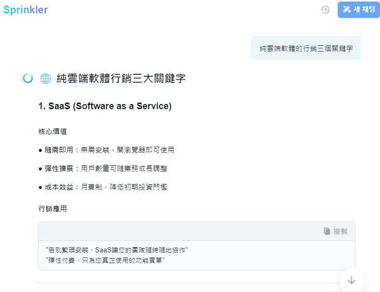Click the 成本效益 bullet line

click(103, 187)
